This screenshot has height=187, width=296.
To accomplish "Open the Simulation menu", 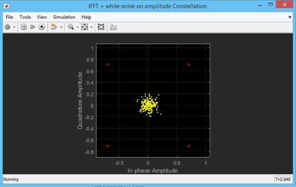I will 64,17.
